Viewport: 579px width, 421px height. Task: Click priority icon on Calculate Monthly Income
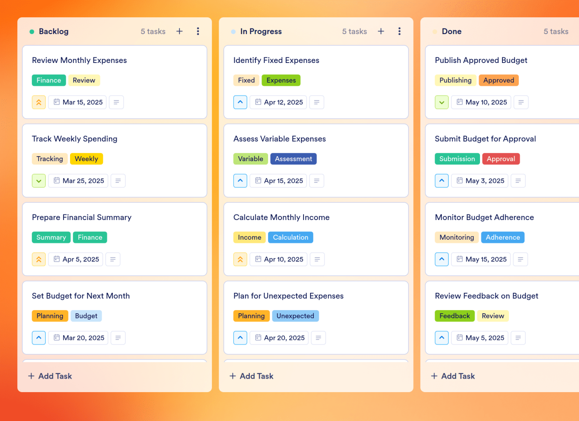coord(240,259)
